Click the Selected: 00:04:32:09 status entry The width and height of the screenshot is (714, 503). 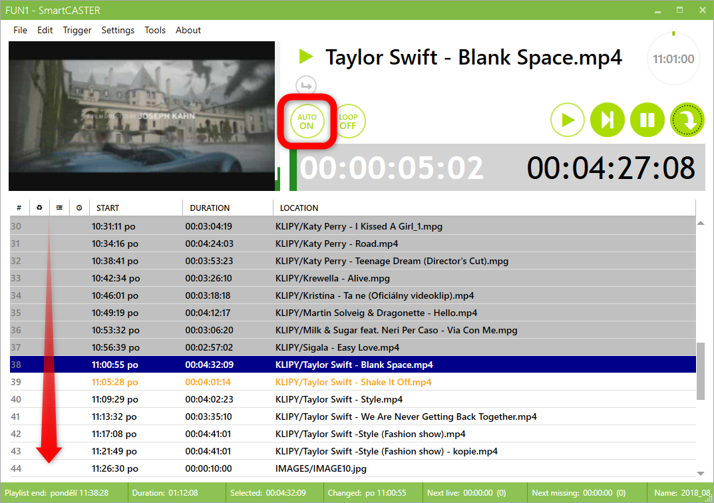(x=268, y=492)
